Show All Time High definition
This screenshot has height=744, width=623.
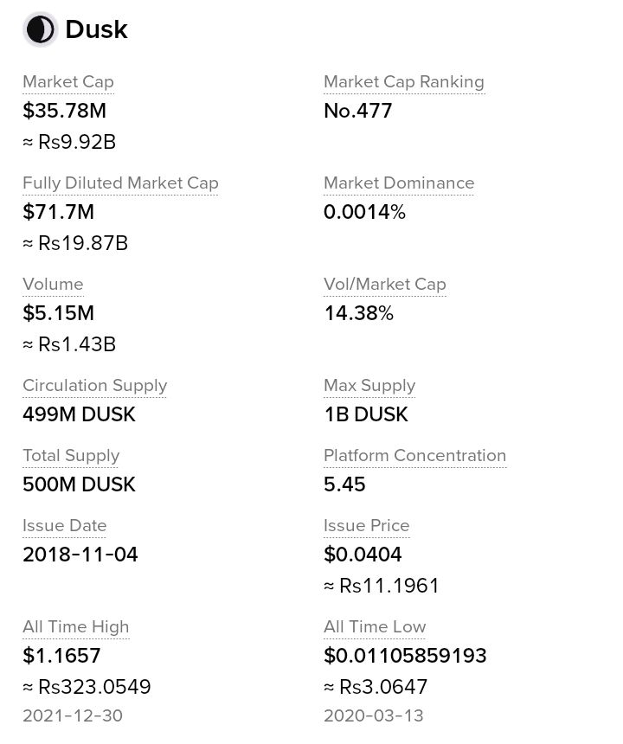pos(76,627)
